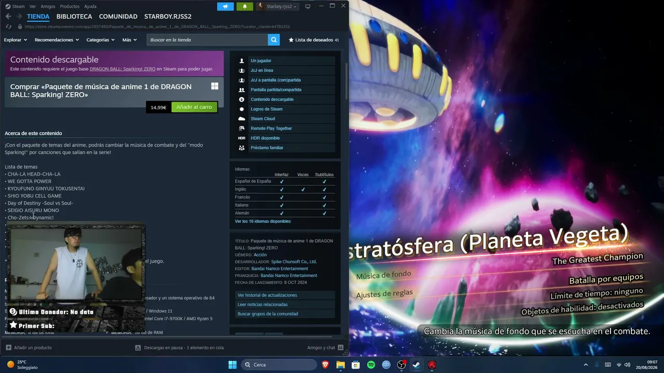This screenshot has height=373, width=664.
Task: Select Ajustes de reglas in the game menu
Action: tap(384, 294)
